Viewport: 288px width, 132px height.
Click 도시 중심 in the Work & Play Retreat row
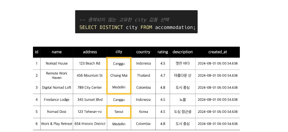tap(183, 124)
